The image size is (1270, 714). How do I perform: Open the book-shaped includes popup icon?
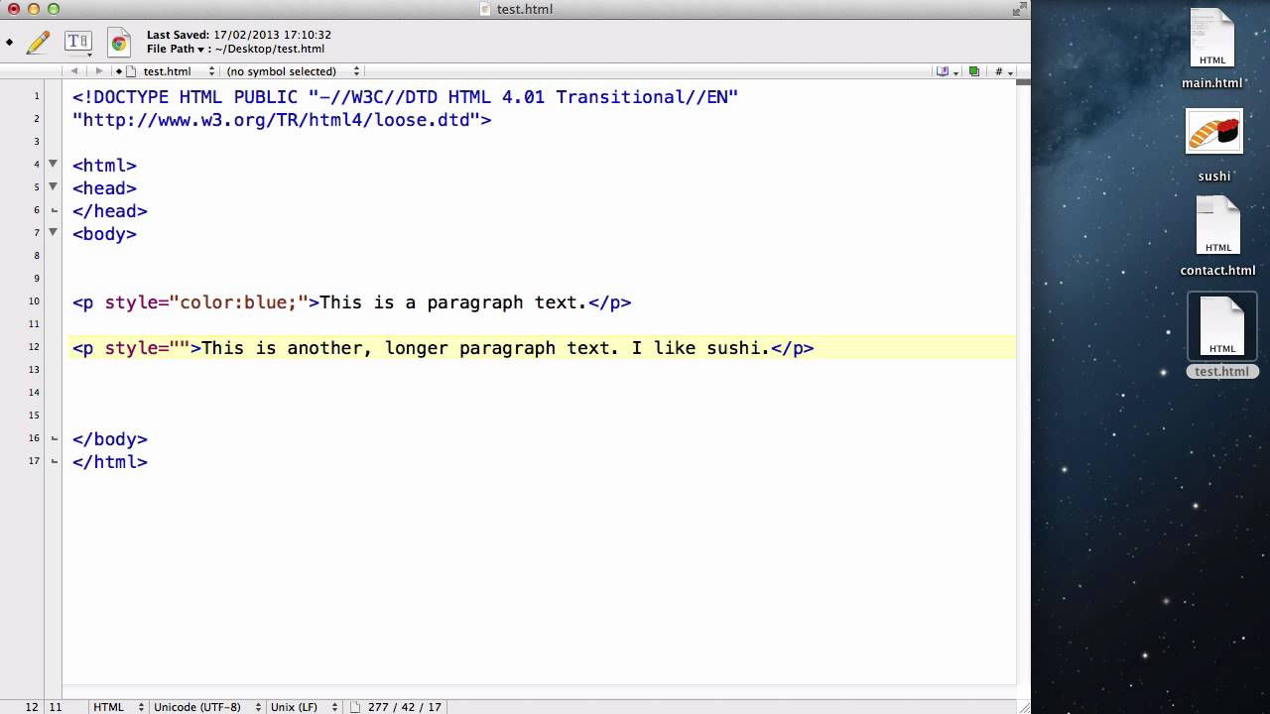click(x=947, y=71)
